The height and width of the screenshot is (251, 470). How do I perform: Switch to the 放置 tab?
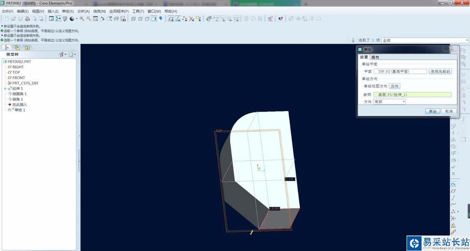coord(364,57)
